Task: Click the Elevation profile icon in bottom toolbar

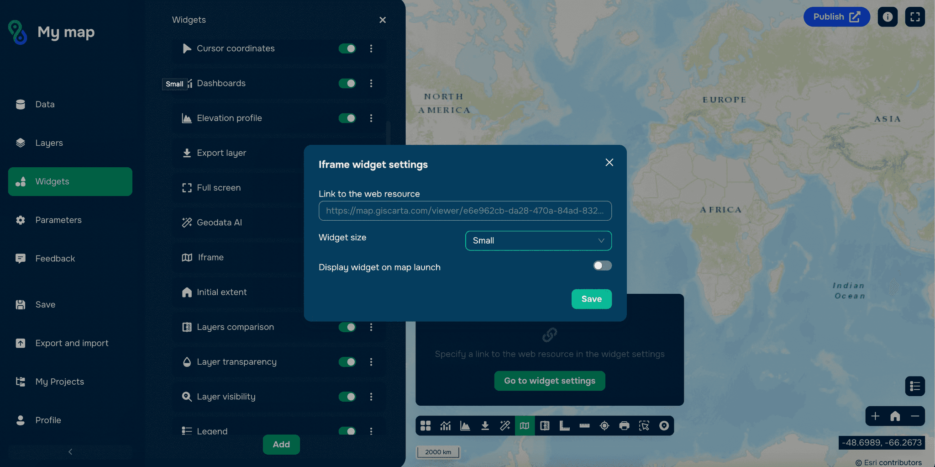Action: pos(465,425)
